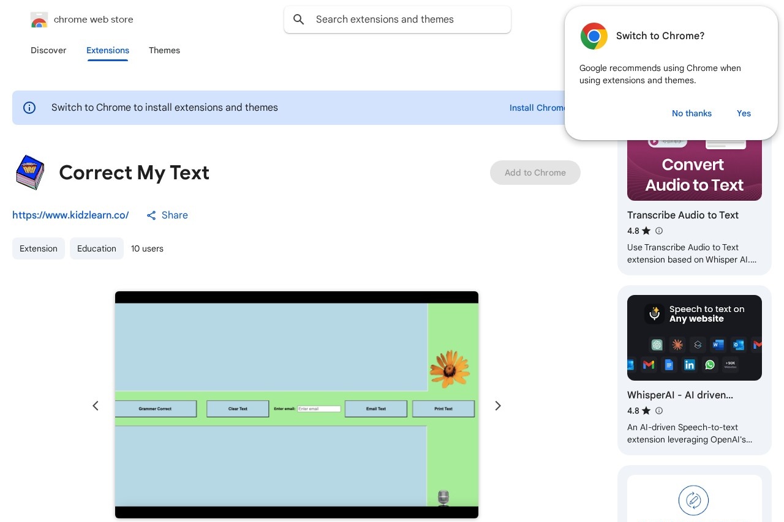Click the rating info icon for Transcribe Audio

pyautogui.click(x=659, y=231)
